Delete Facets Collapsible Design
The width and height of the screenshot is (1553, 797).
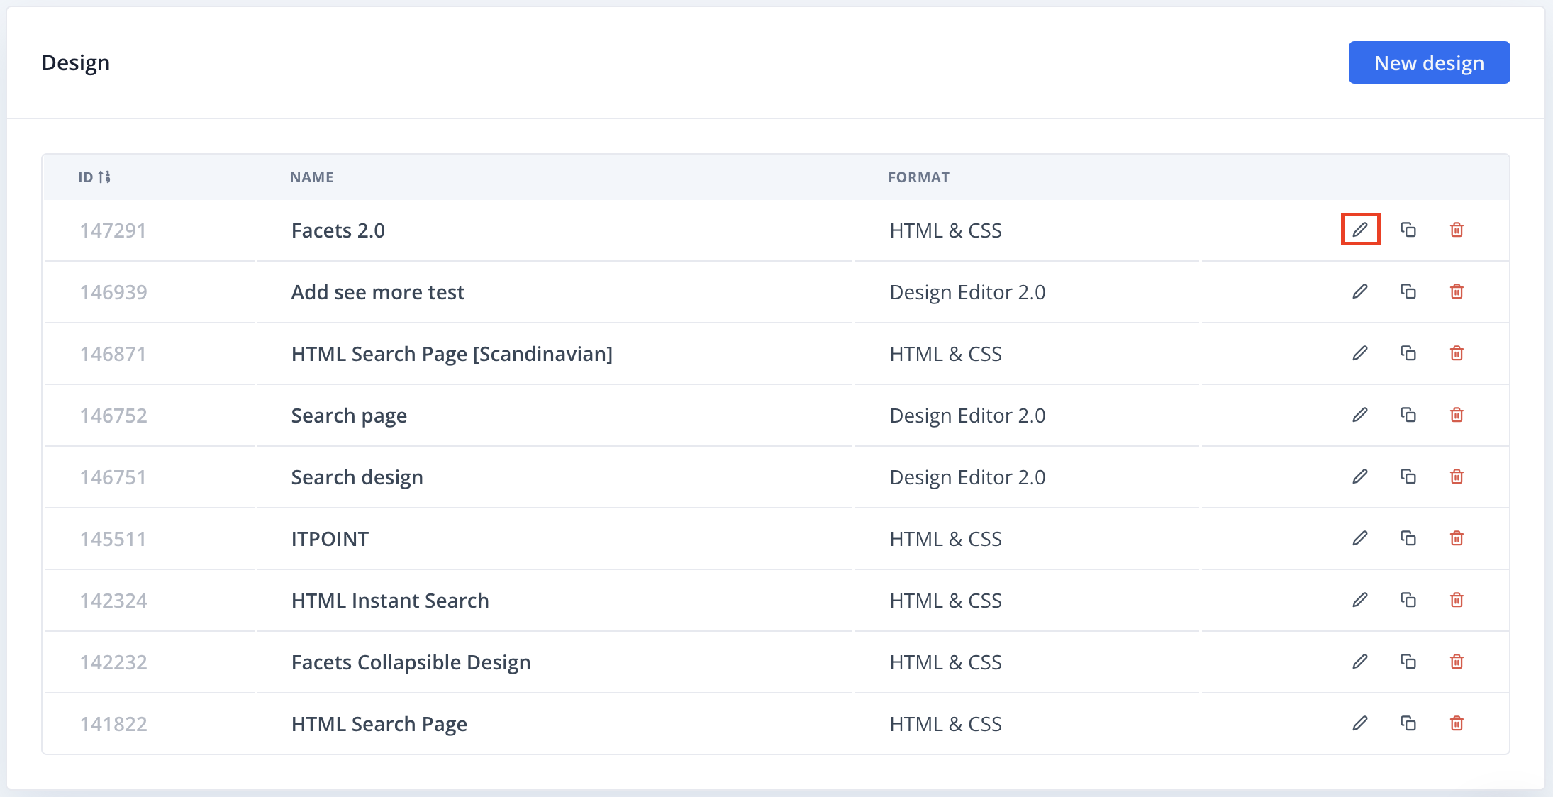point(1457,662)
